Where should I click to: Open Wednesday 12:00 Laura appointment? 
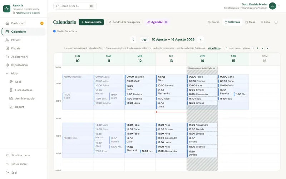click(140, 103)
